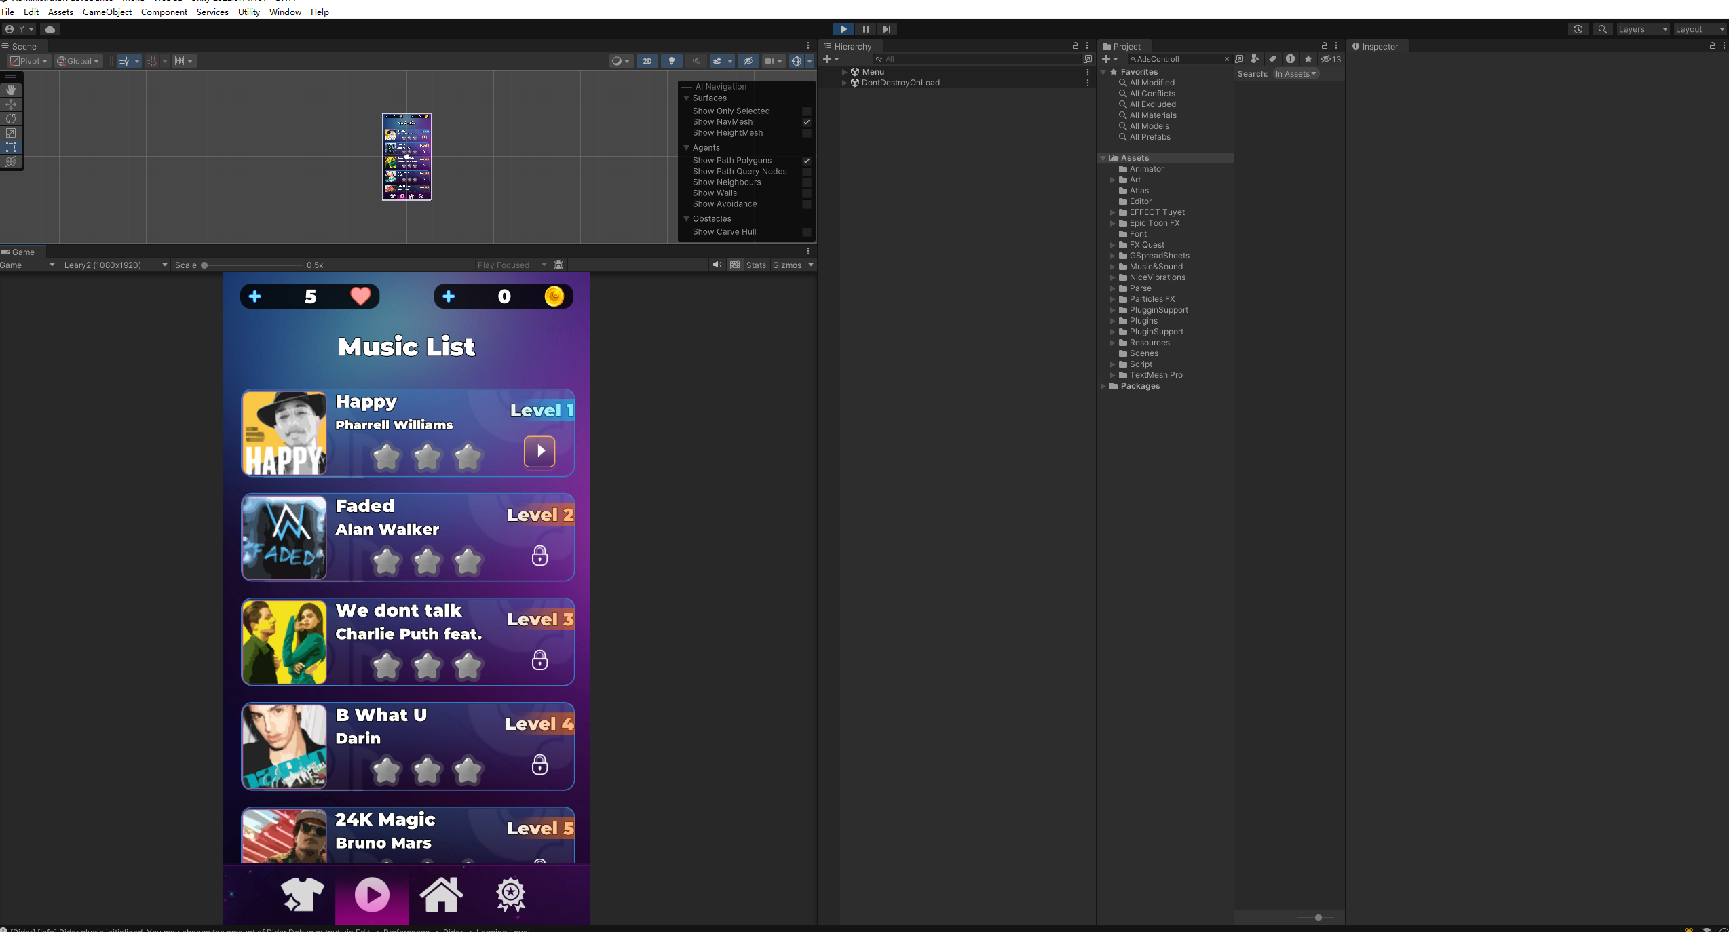Click the Scene gizmos sphere icon
Image resolution: width=1729 pixels, height=932 pixels.
pos(797,61)
